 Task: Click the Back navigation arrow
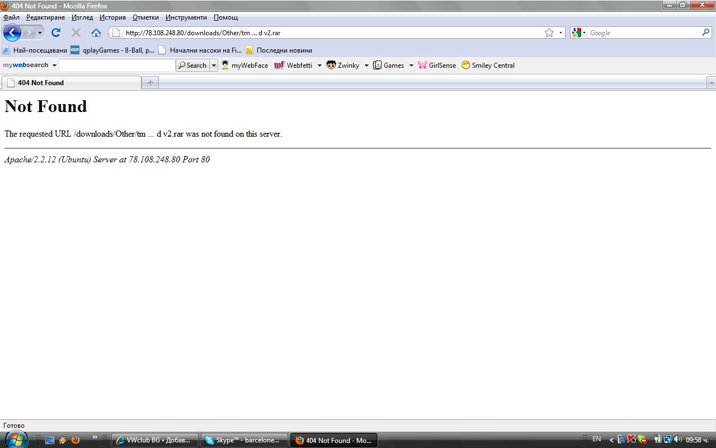(x=12, y=32)
